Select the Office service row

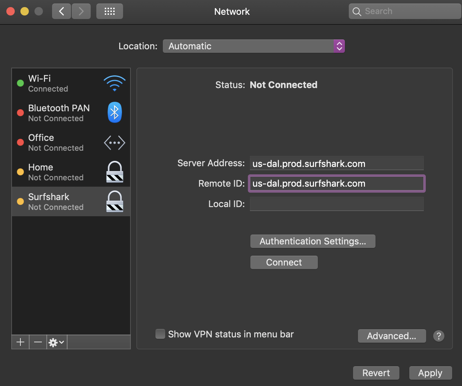(x=71, y=142)
